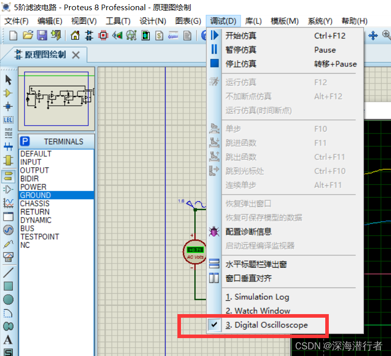Select the Device Pins mode tool
This screenshot has height=356, width=391.
point(8,189)
